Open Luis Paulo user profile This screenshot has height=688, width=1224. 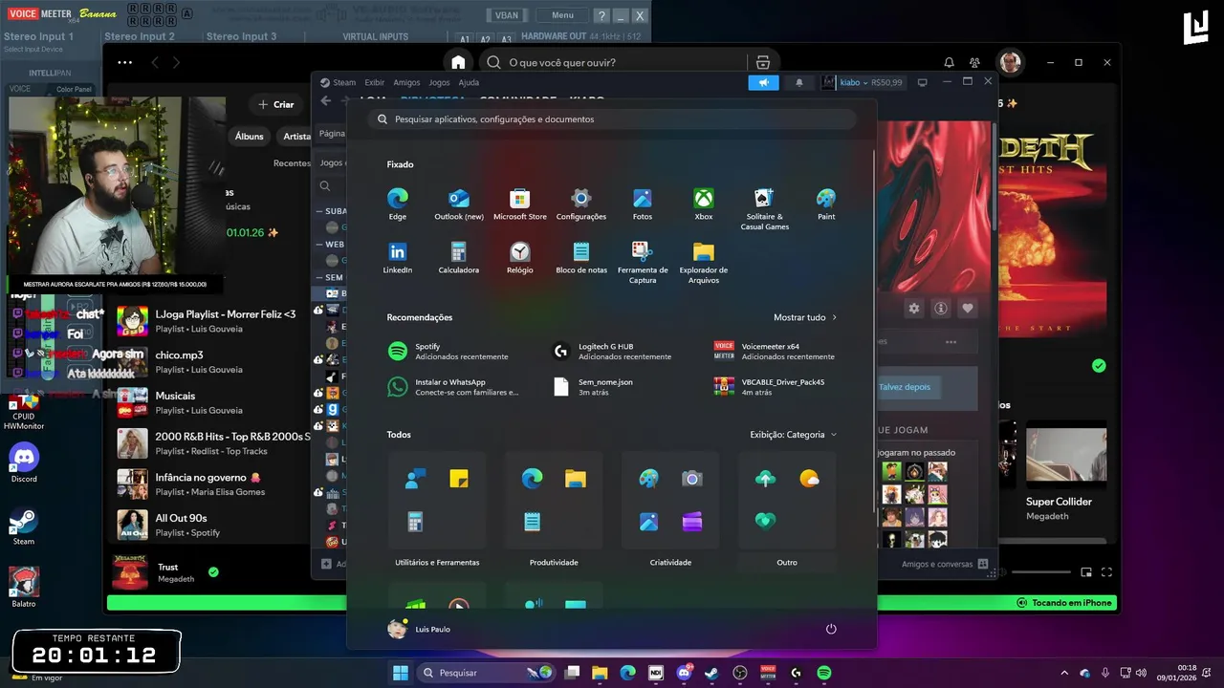click(419, 629)
